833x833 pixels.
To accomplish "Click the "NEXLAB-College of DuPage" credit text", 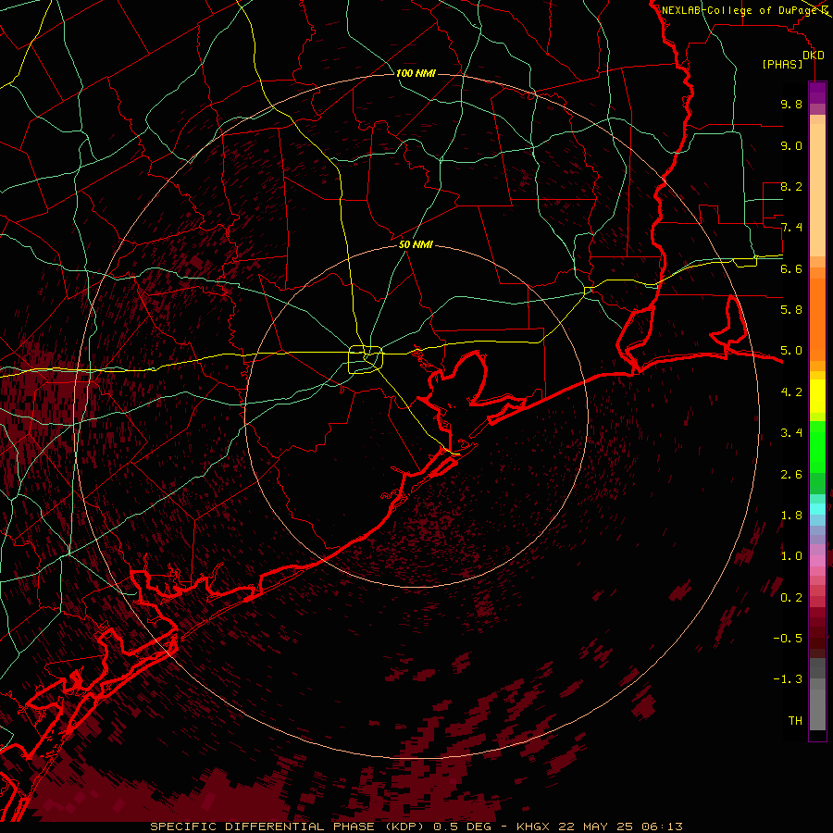I will pos(741,10).
